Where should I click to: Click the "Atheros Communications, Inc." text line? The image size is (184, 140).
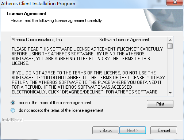(x=37, y=40)
